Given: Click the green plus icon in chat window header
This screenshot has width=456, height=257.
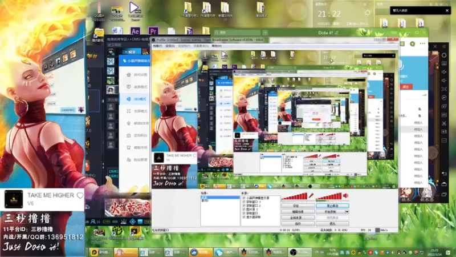Looking at the screenshot, I should pyautogui.click(x=412, y=44).
